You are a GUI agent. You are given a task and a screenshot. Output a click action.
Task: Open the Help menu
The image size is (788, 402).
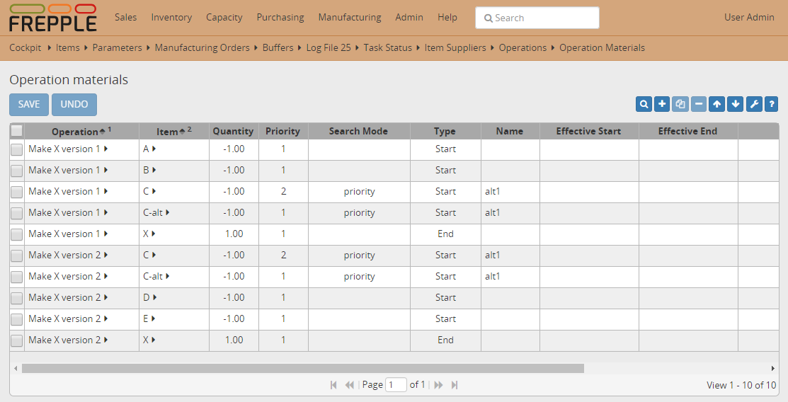(447, 17)
